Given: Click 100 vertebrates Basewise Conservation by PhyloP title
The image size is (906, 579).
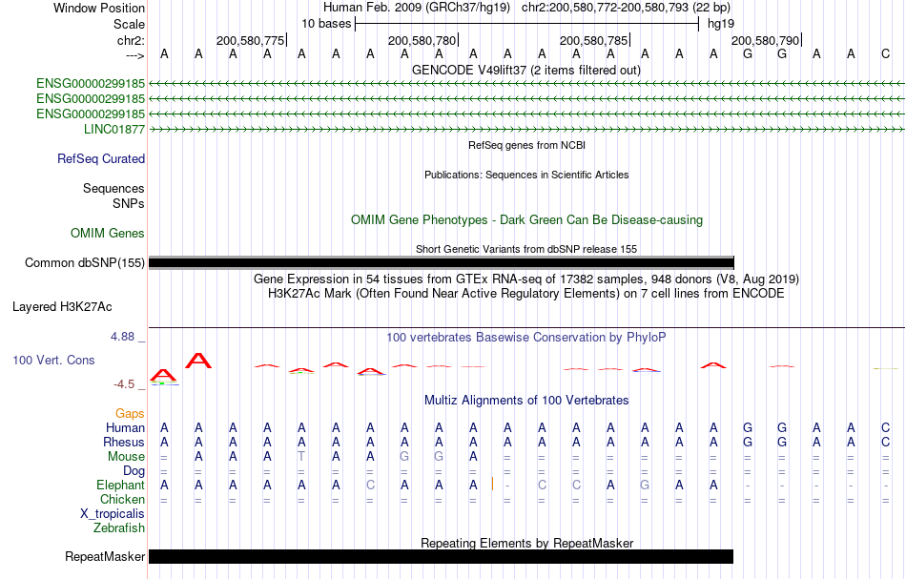Looking at the screenshot, I should [x=526, y=337].
